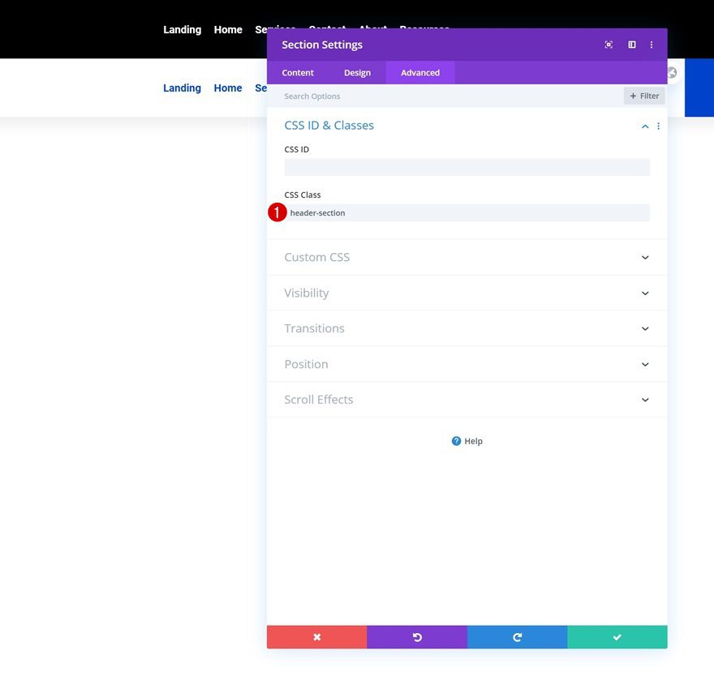Click the Filter button
714x689 pixels.
click(644, 96)
